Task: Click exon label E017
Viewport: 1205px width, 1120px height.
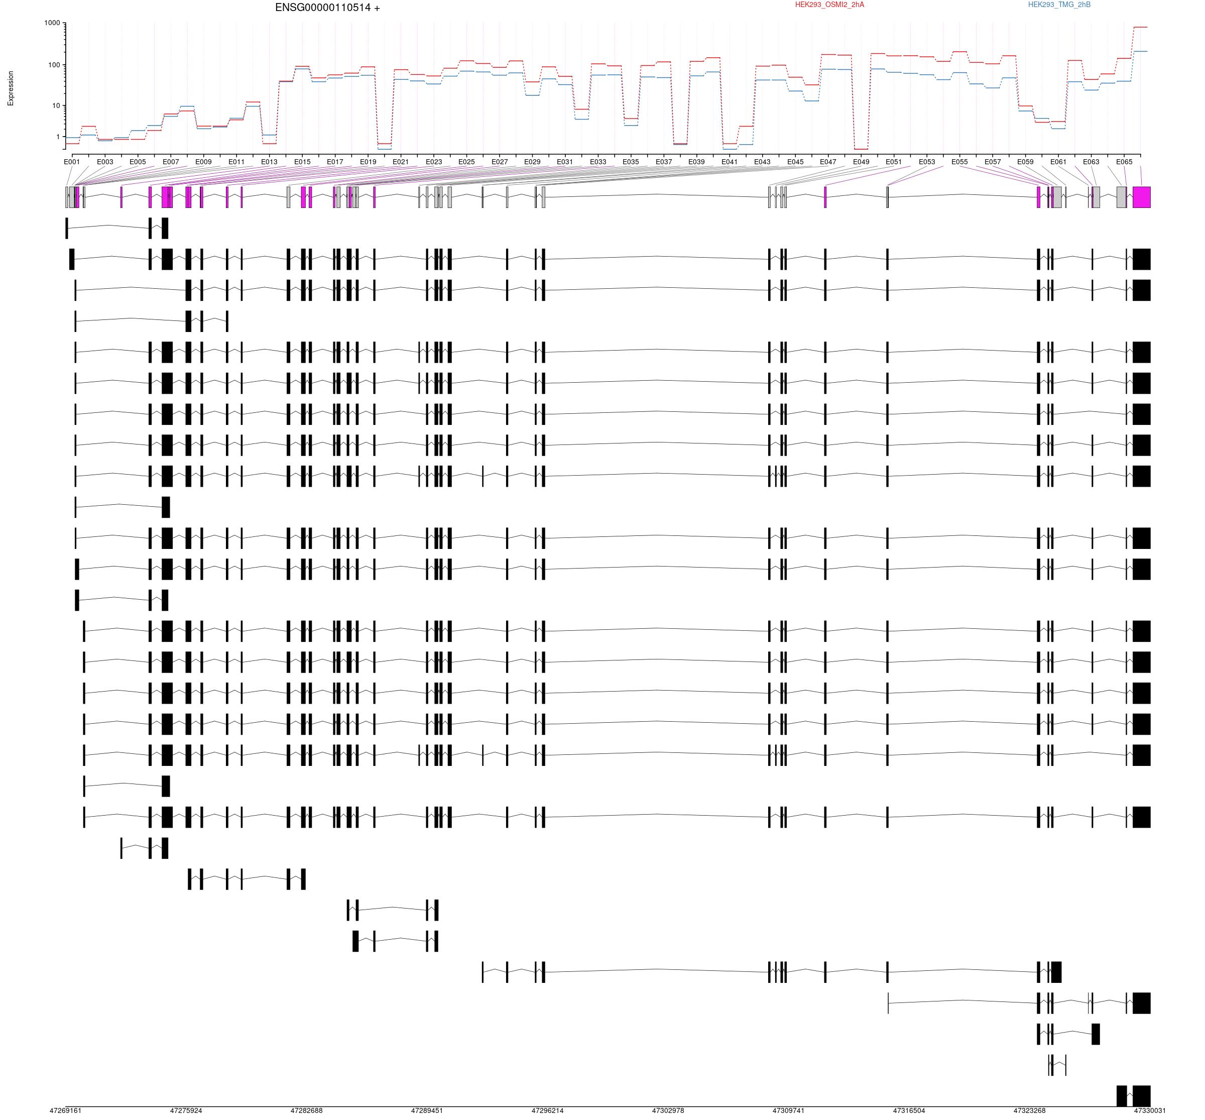Action: point(335,162)
